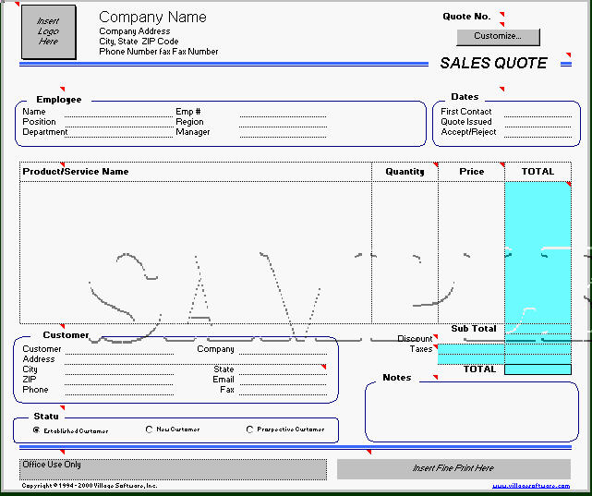This screenshot has height=496, width=592.
Task: Click the red comment marker beside Notes
Action: point(434,377)
